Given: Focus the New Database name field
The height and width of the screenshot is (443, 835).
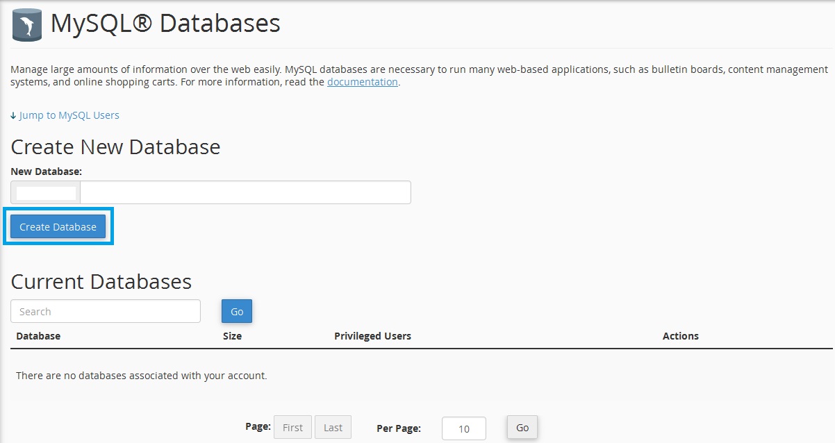Looking at the screenshot, I should 245,192.
